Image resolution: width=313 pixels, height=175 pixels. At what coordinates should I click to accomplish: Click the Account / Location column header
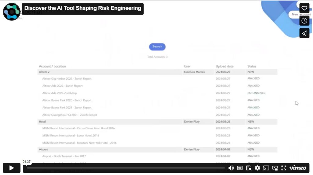[x=52, y=66]
